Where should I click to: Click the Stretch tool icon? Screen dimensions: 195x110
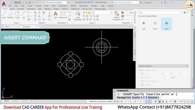pyautogui.click(x=35, y=20)
